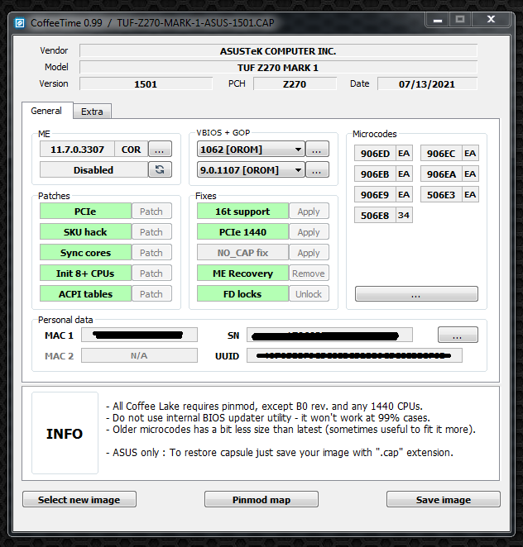Screen dimensions: 523x547
Task: Select the 506E8 microcode entry
Action: [x=375, y=215]
